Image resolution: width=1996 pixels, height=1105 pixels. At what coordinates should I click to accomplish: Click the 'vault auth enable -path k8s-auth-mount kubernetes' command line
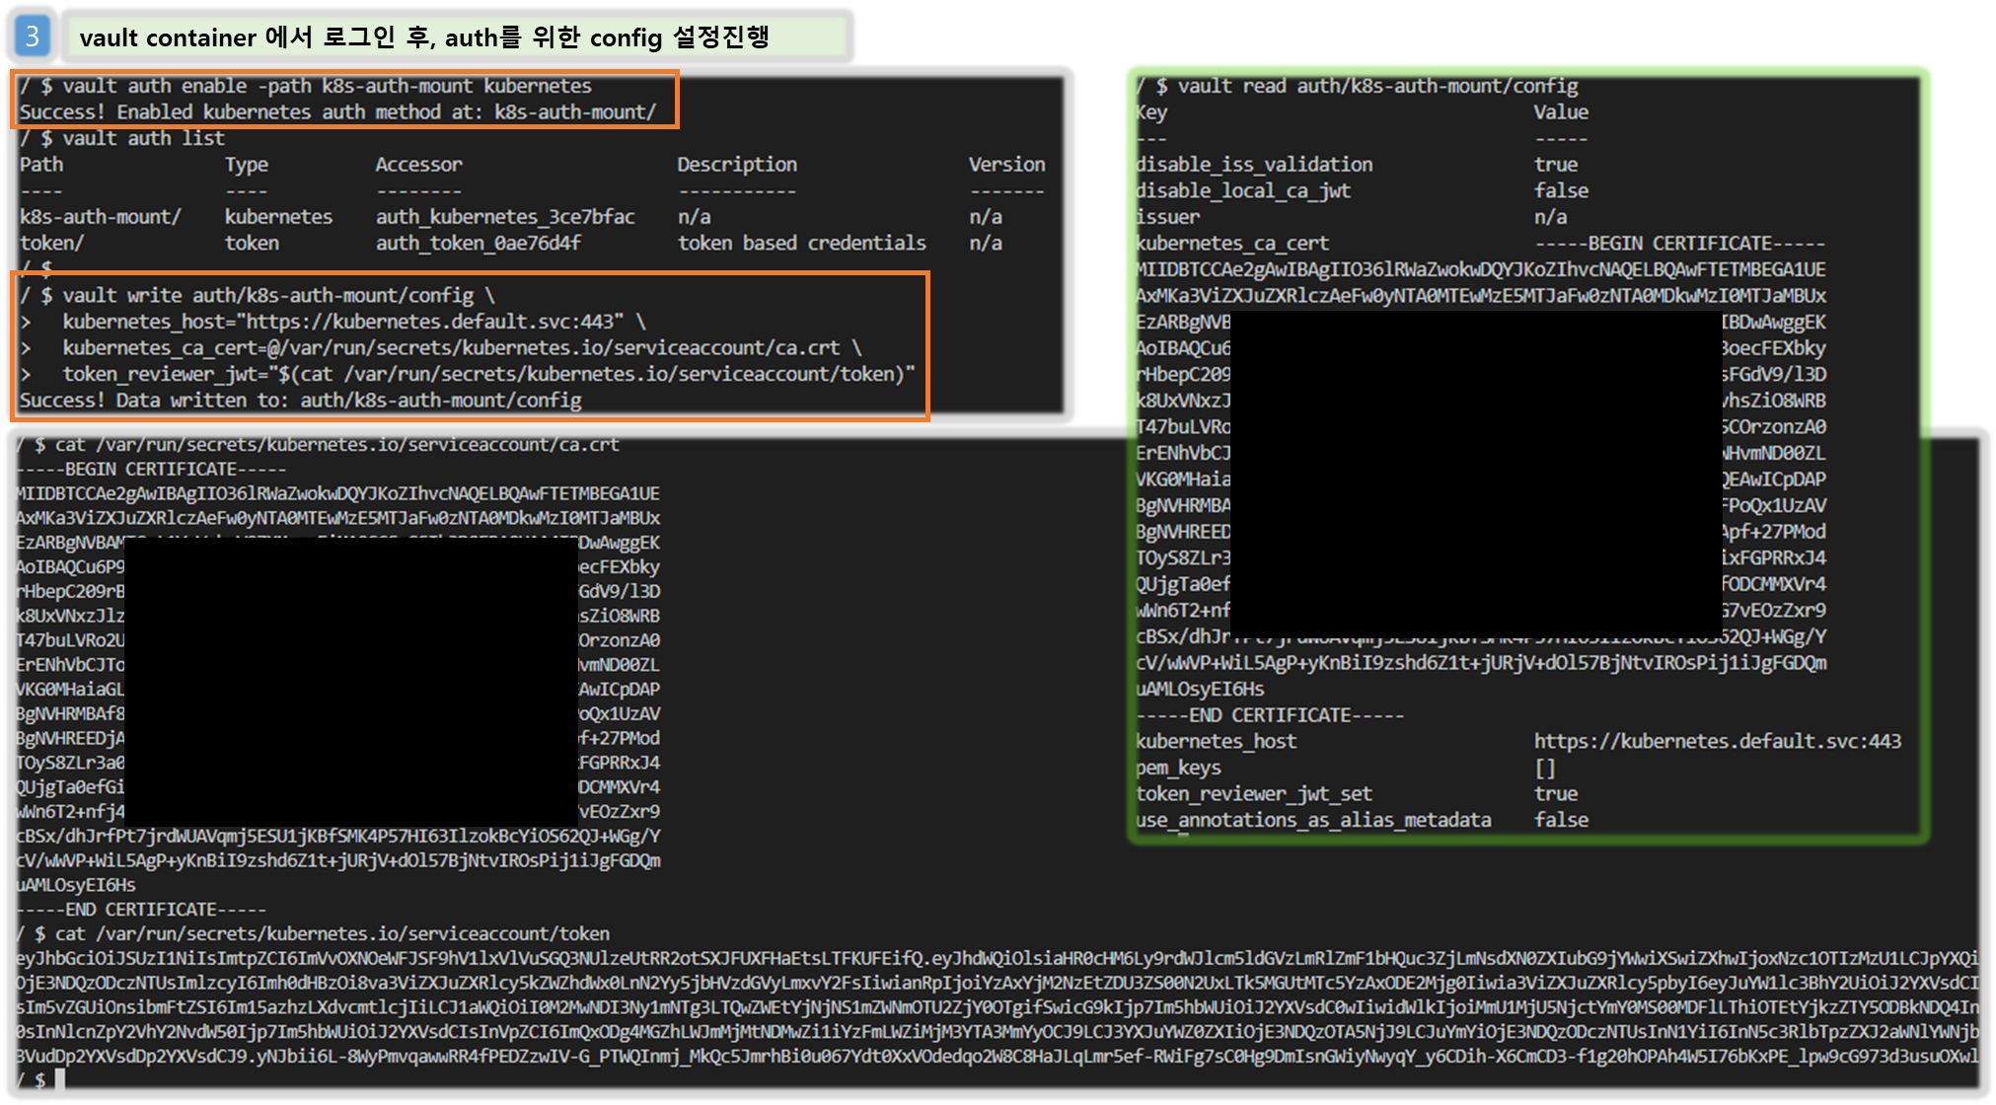pos(306,86)
